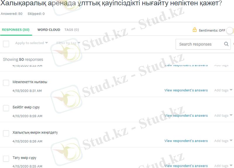Click the Sentiments lock icon
The height and width of the screenshot is (168, 234).
[x=195, y=30]
